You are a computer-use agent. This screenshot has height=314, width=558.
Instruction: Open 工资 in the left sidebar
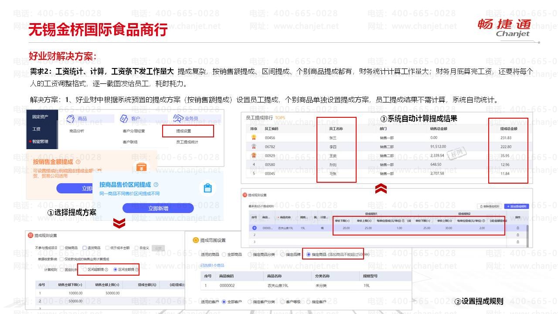tap(37, 129)
